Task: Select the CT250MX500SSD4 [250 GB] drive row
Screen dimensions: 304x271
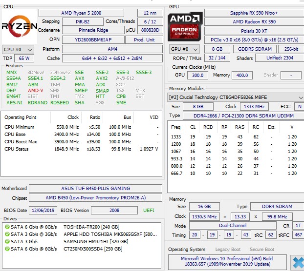Action: [x=82, y=249]
